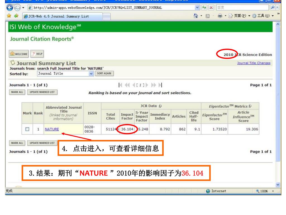Select the Cited Half-life value 9.1
286x215 pixels.
(197, 129)
